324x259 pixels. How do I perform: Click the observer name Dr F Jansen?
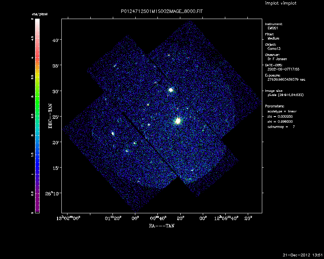277,59
